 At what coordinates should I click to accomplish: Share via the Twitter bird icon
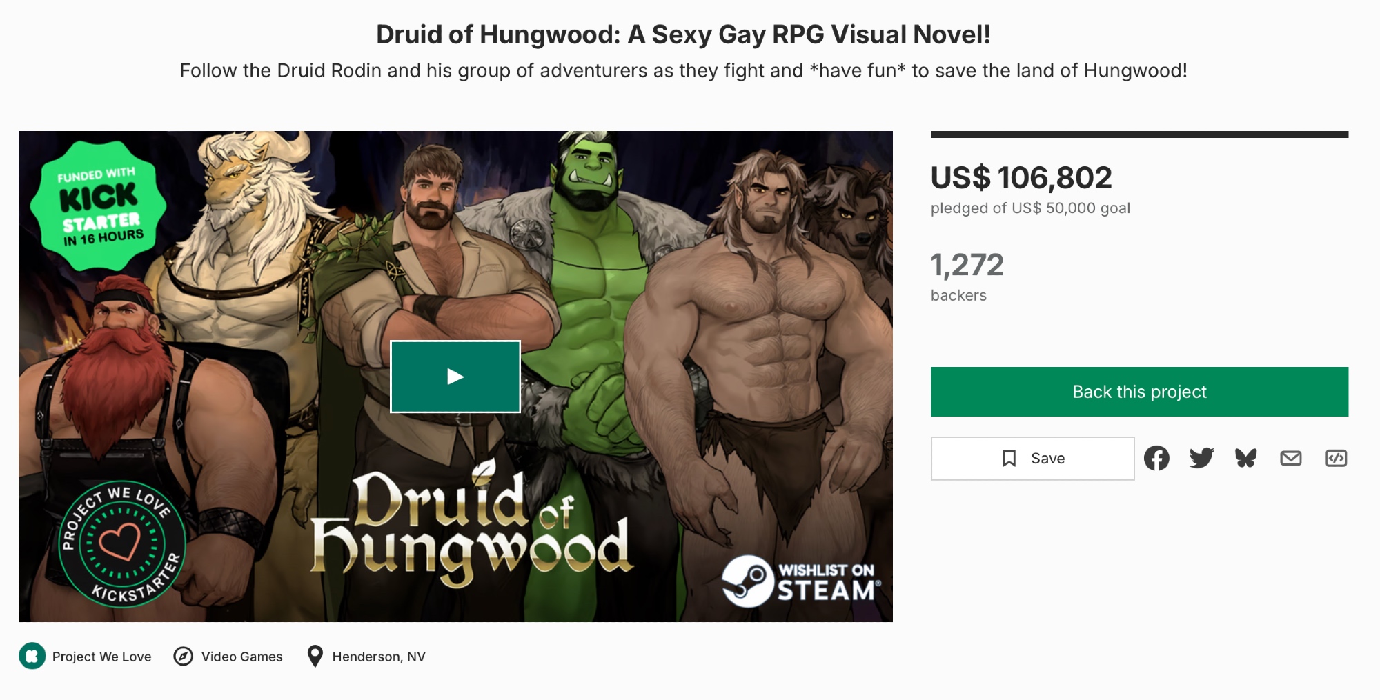(x=1201, y=458)
